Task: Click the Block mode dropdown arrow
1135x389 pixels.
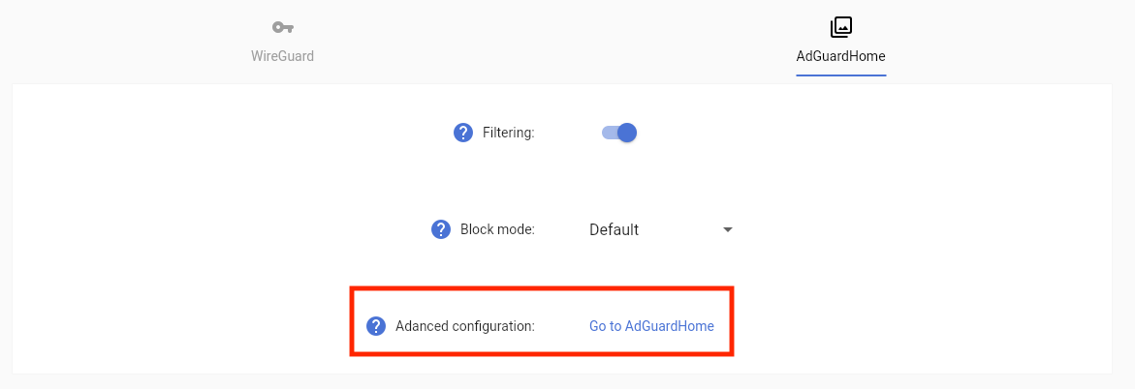Action: pyautogui.click(x=728, y=229)
